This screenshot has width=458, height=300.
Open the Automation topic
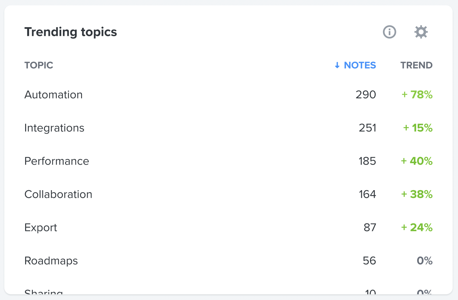tap(54, 95)
